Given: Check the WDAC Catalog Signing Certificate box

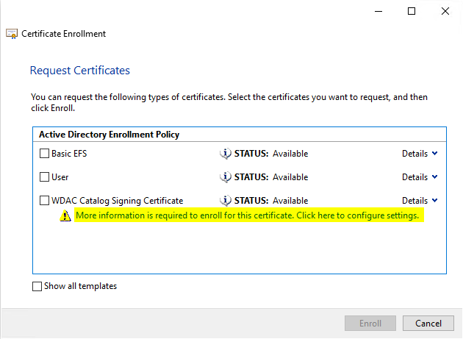Looking at the screenshot, I should pyautogui.click(x=45, y=201).
